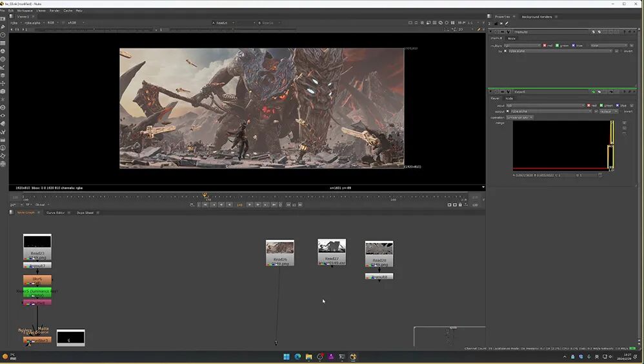The image size is (644, 364).
Task: Open the Windows Start button
Action: (x=287, y=357)
